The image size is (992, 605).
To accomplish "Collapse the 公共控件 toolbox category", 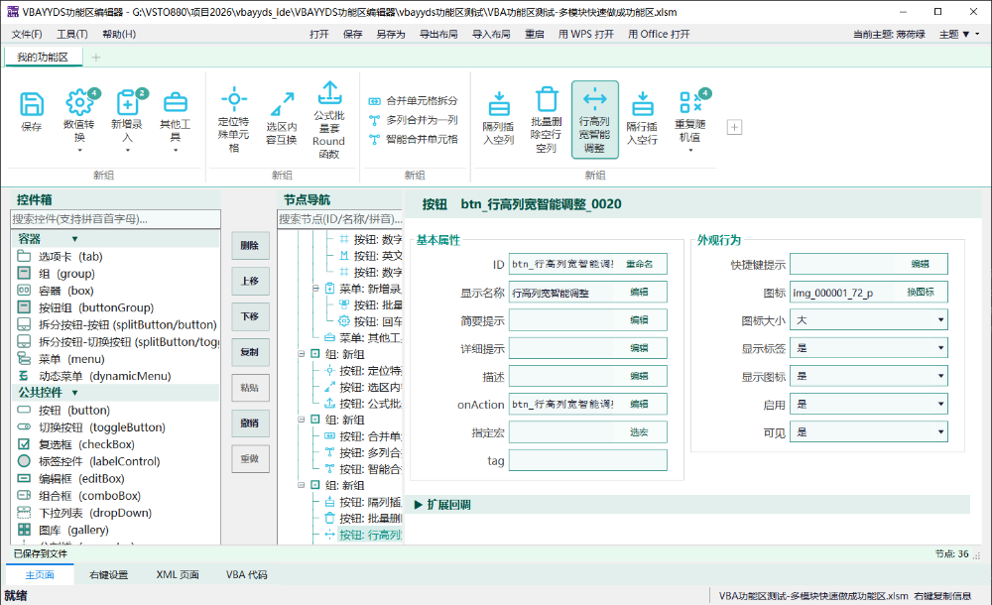I will pos(74,393).
